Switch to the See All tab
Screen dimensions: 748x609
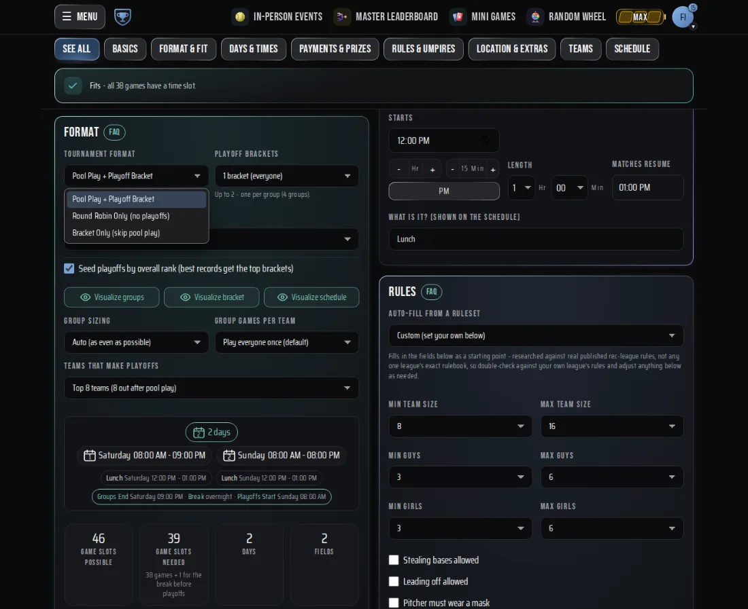pyautogui.click(x=77, y=49)
